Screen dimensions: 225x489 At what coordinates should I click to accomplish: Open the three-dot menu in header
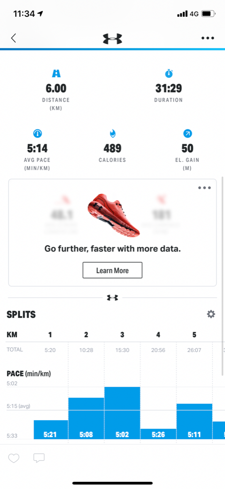207,38
